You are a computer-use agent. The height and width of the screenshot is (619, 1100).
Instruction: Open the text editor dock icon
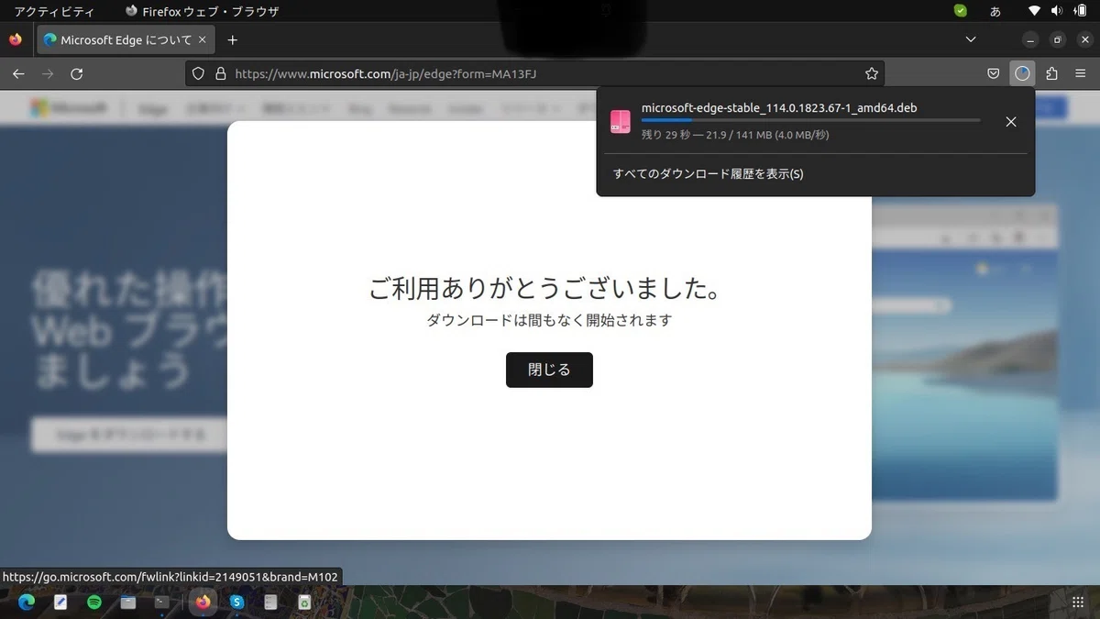(x=60, y=602)
